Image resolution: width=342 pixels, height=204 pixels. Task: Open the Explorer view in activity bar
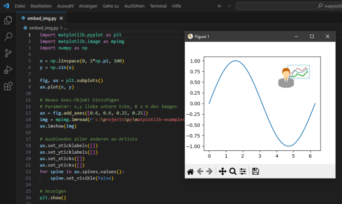(8, 20)
